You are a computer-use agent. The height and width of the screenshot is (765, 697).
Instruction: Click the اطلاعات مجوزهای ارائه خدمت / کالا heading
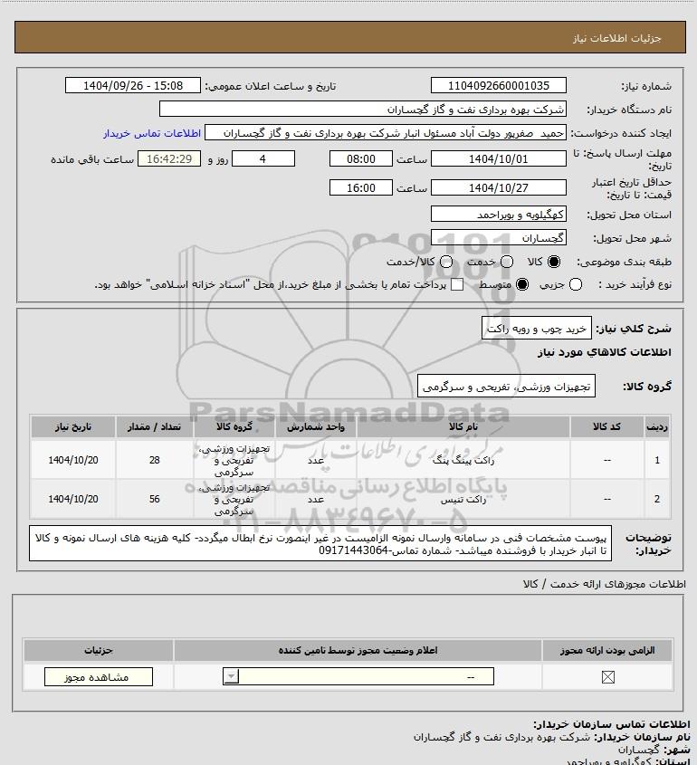[605, 584]
